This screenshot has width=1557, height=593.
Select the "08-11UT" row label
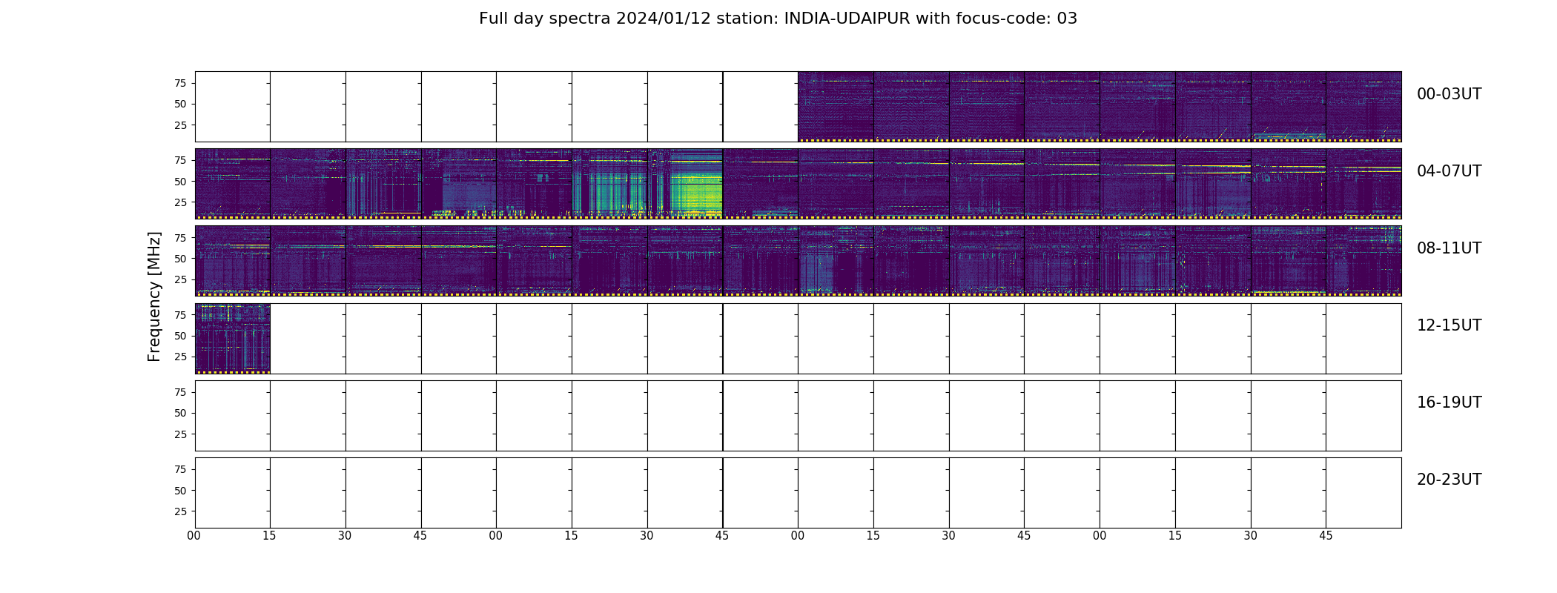tap(1449, 248)
